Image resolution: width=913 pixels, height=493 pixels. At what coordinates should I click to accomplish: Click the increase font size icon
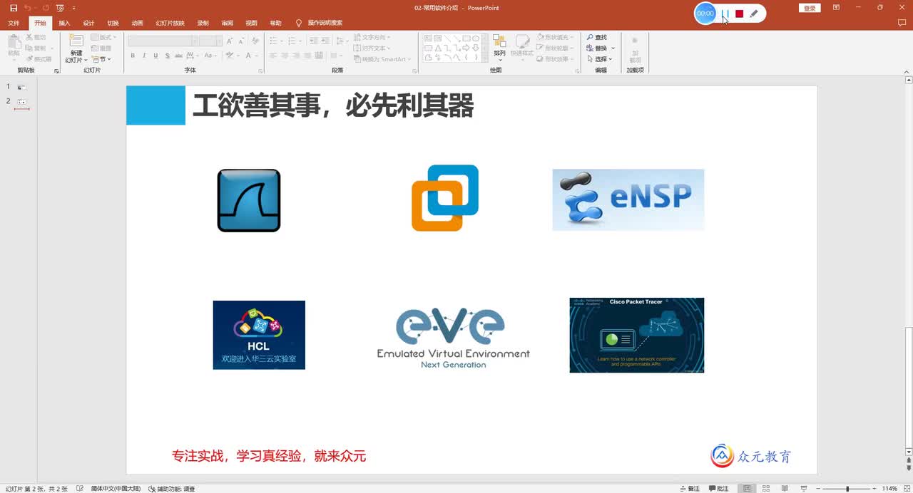point(230,41)
